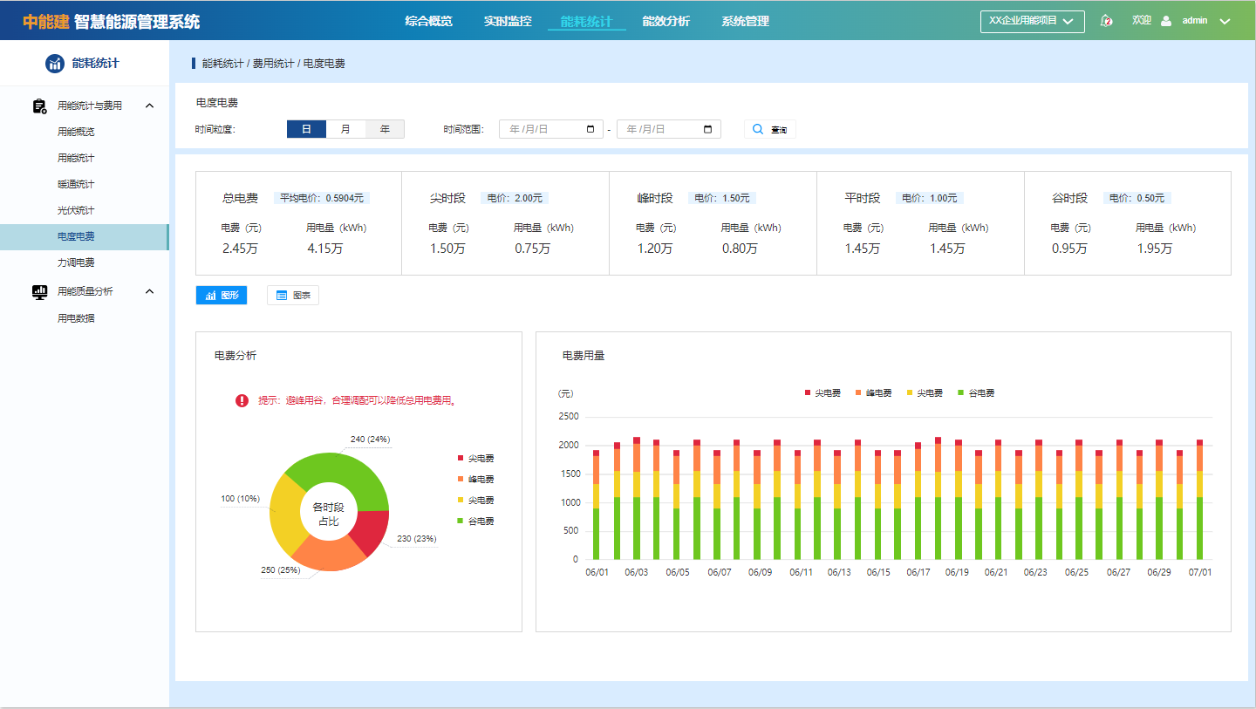Image resolution: width=1256 pixels, height=709 pixels.
Task: Select 月 time granularity option
Action: pos(345,129)
